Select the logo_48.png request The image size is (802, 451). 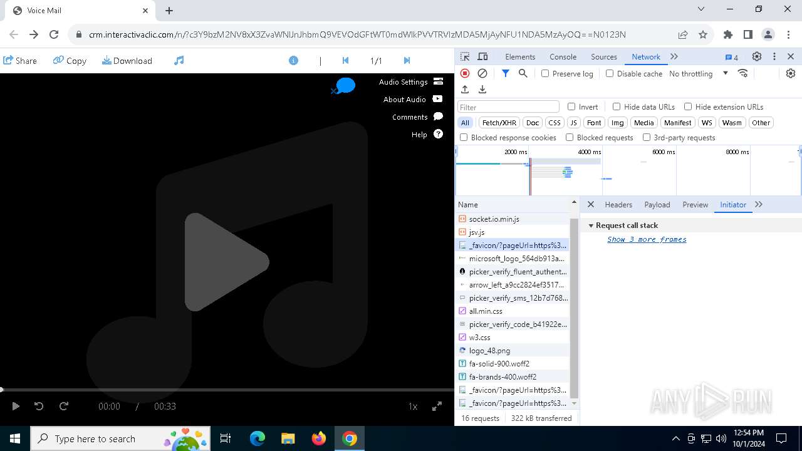point(513,351)
